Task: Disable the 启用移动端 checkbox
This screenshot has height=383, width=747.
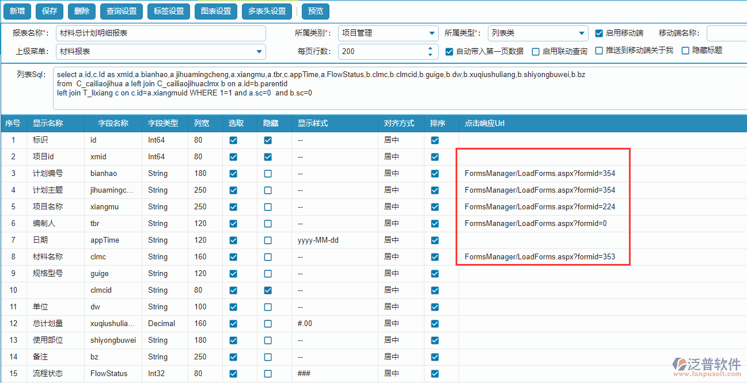Action: click(599, 33)
